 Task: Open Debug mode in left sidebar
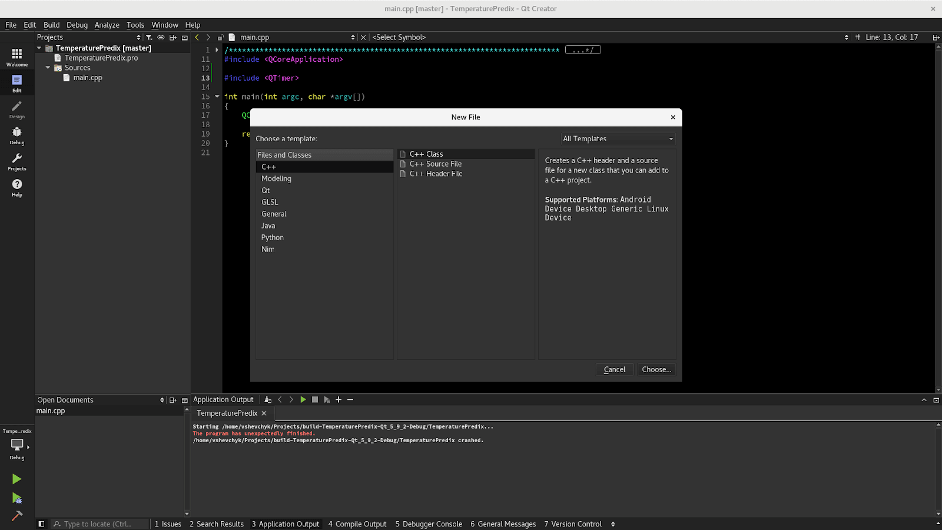16,135
